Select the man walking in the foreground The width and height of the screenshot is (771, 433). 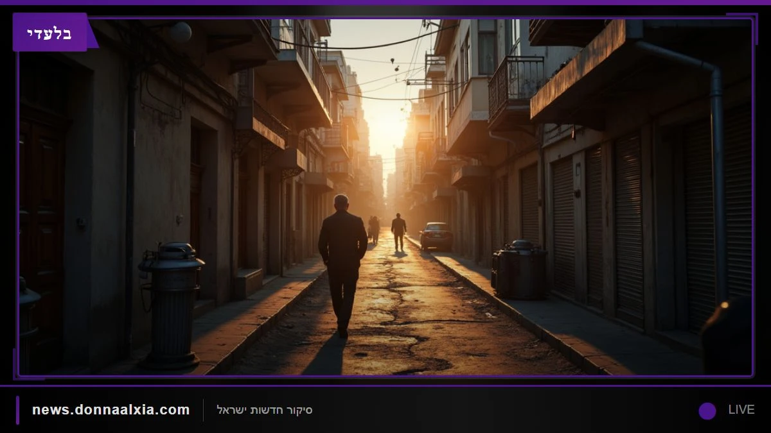pos(342,266)
